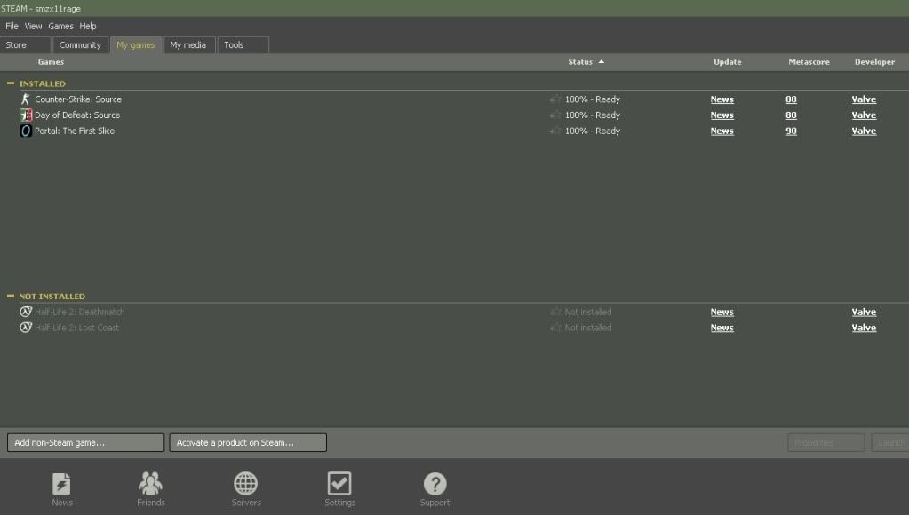The height and width of the screenshot is (515, 909).
Task: Open Valve developer link for Day of Defeat
Action: click(x=864, y=115)
